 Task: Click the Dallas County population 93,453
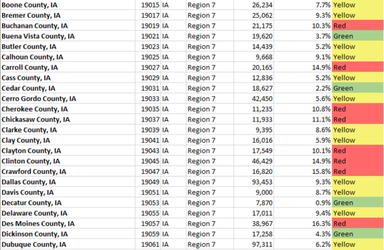[253, 182]
